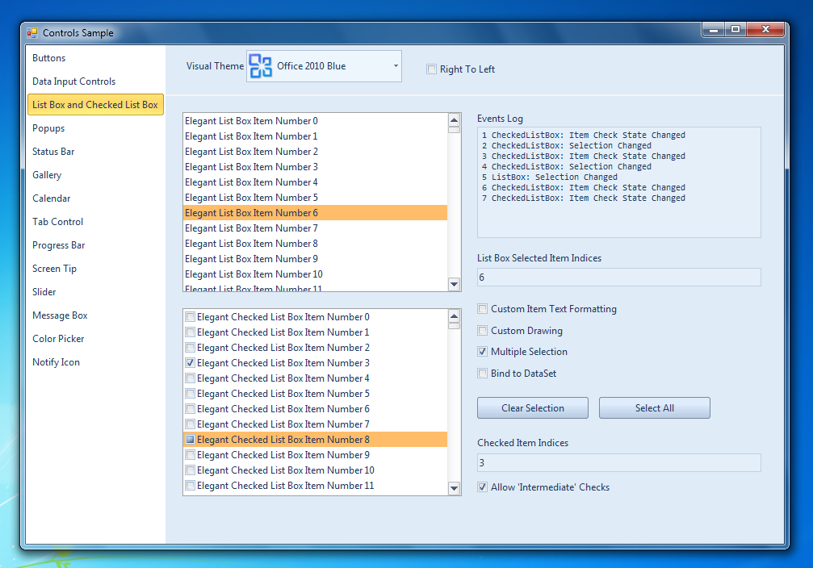Click the Controls Sample window title icon

(x=32, y=33)
